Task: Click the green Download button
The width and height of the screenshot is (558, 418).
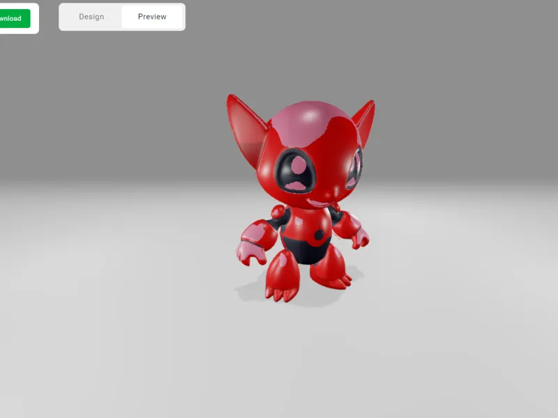Action: [14, 19]
